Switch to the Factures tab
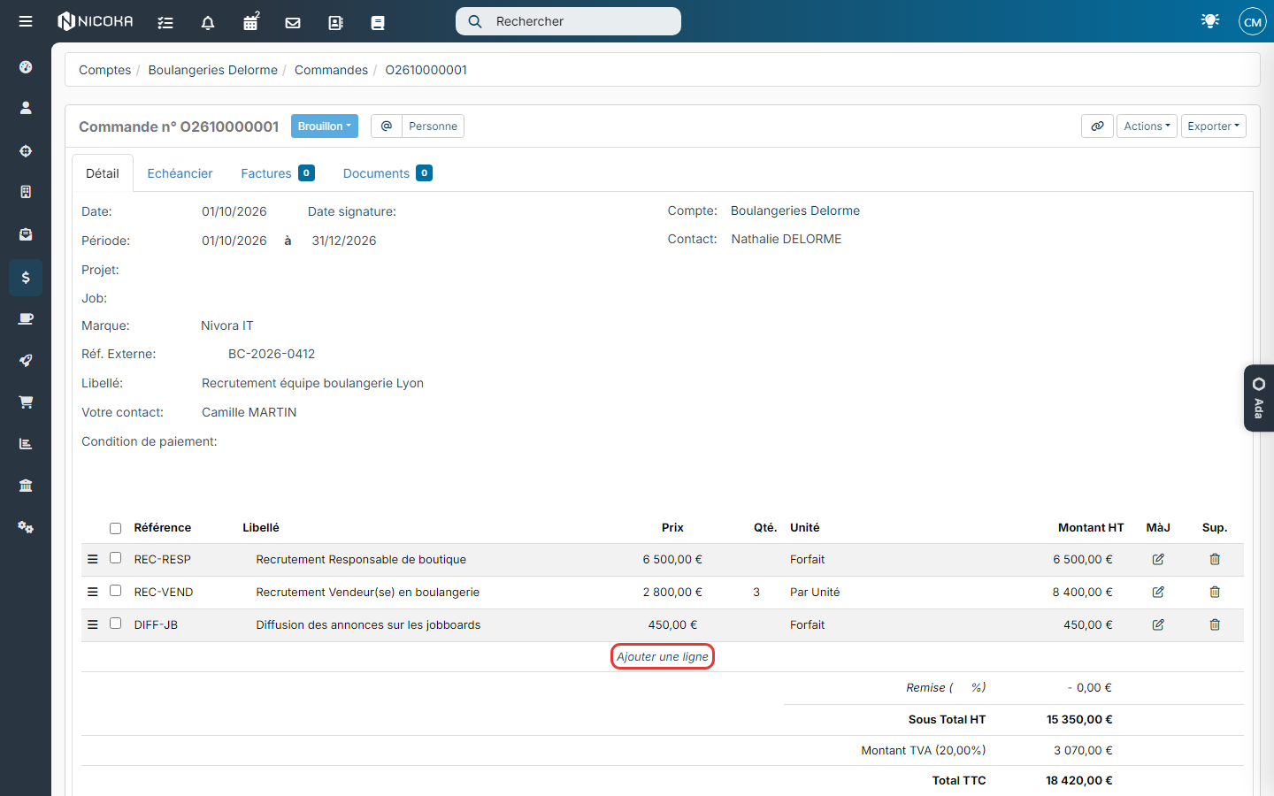1274x796 pixels. [277, 173]
